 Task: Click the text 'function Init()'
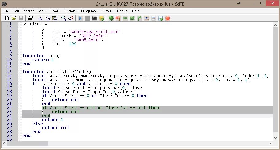(x=42, y=56)
